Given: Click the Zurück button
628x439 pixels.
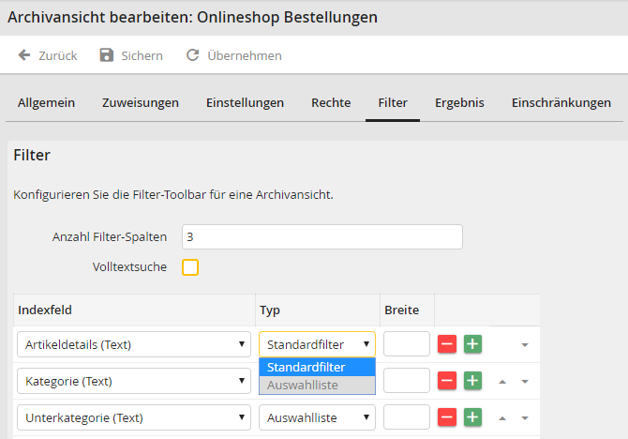Looking at the screenshot, I should [48, 55].
